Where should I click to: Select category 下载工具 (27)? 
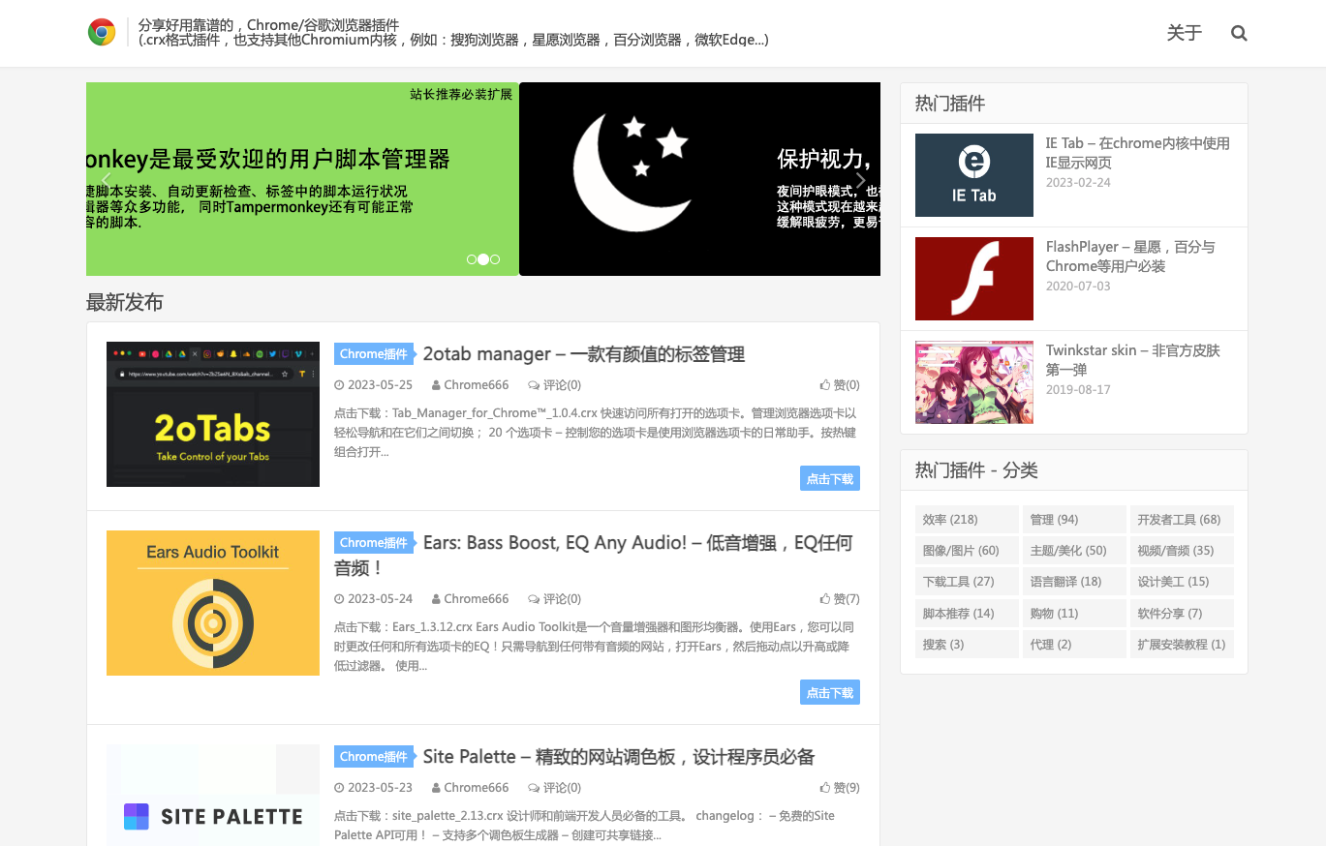[x=967, y=582]
